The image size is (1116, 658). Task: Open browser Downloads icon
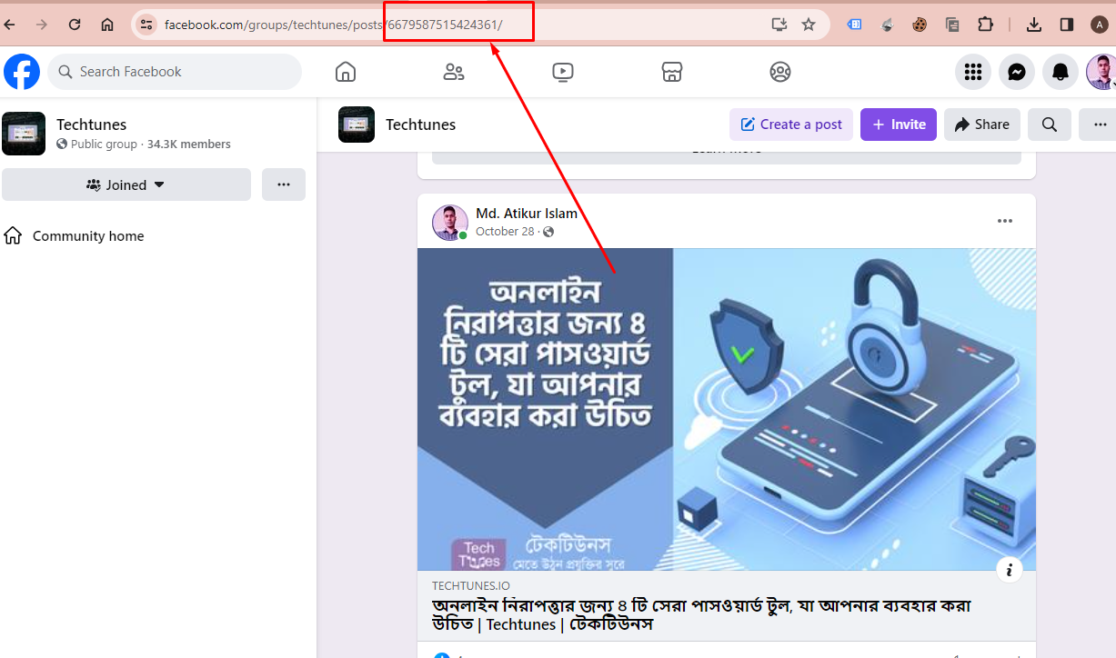pyautogui.click(x=1034, y=25)
